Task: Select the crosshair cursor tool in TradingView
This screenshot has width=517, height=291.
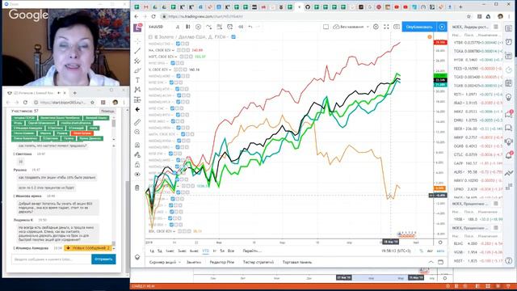Action: click(137, 41)
